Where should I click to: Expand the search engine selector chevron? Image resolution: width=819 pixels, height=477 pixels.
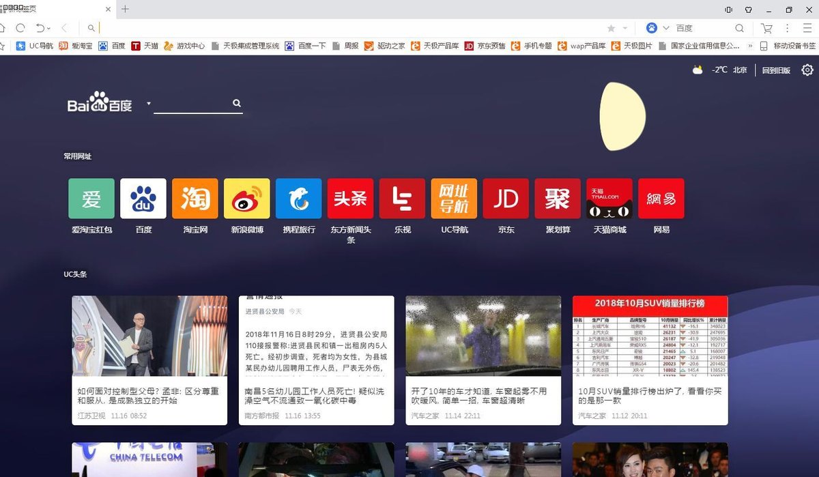pyautogui.click(x=665, y=29)
